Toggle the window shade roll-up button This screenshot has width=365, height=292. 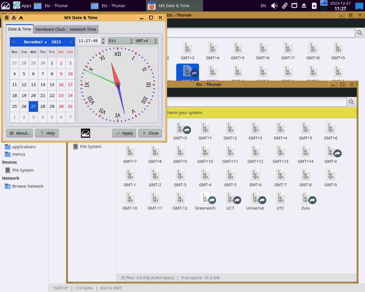(x=21, y=18)
